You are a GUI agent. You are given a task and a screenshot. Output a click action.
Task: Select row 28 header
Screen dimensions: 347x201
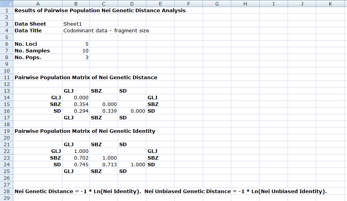[x=7, y=191]
